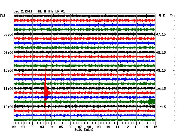Click the '05' minute axis label
The height and width of the screenshot is (134, 177).
(x=61, y=127)
